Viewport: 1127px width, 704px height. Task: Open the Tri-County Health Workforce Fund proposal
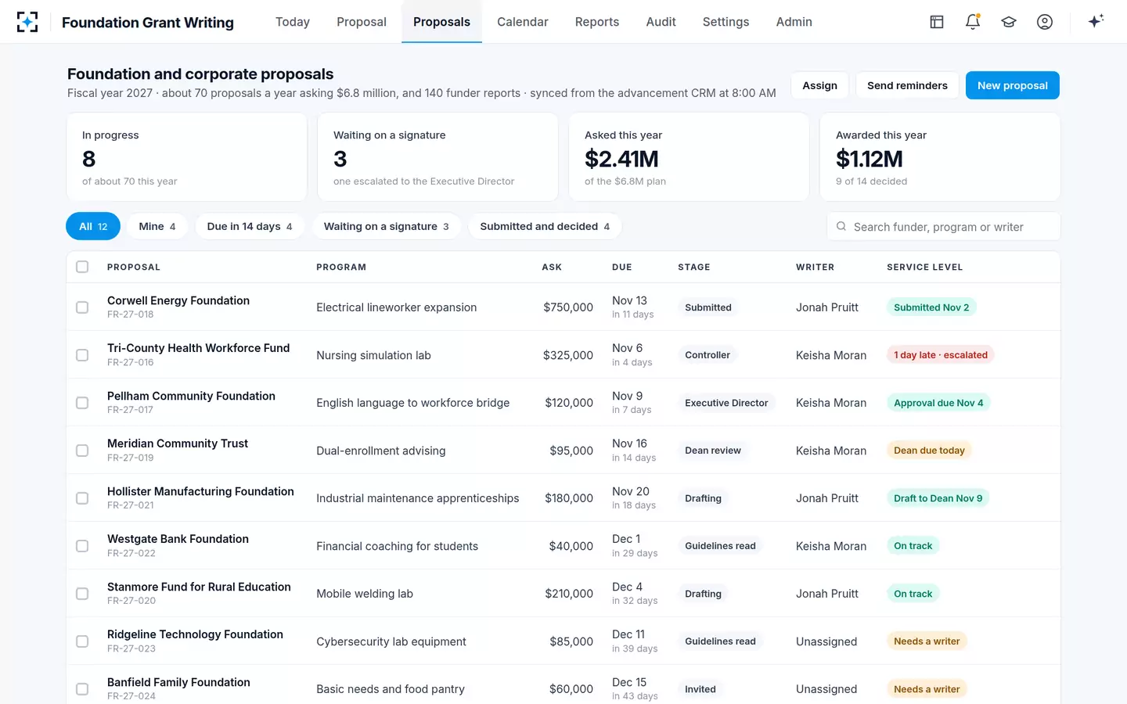(198, 348)
